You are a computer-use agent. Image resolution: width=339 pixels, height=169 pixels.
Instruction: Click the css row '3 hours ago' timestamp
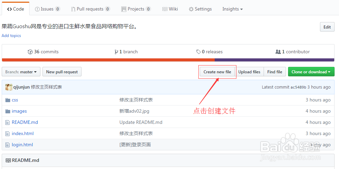(318, 100)
